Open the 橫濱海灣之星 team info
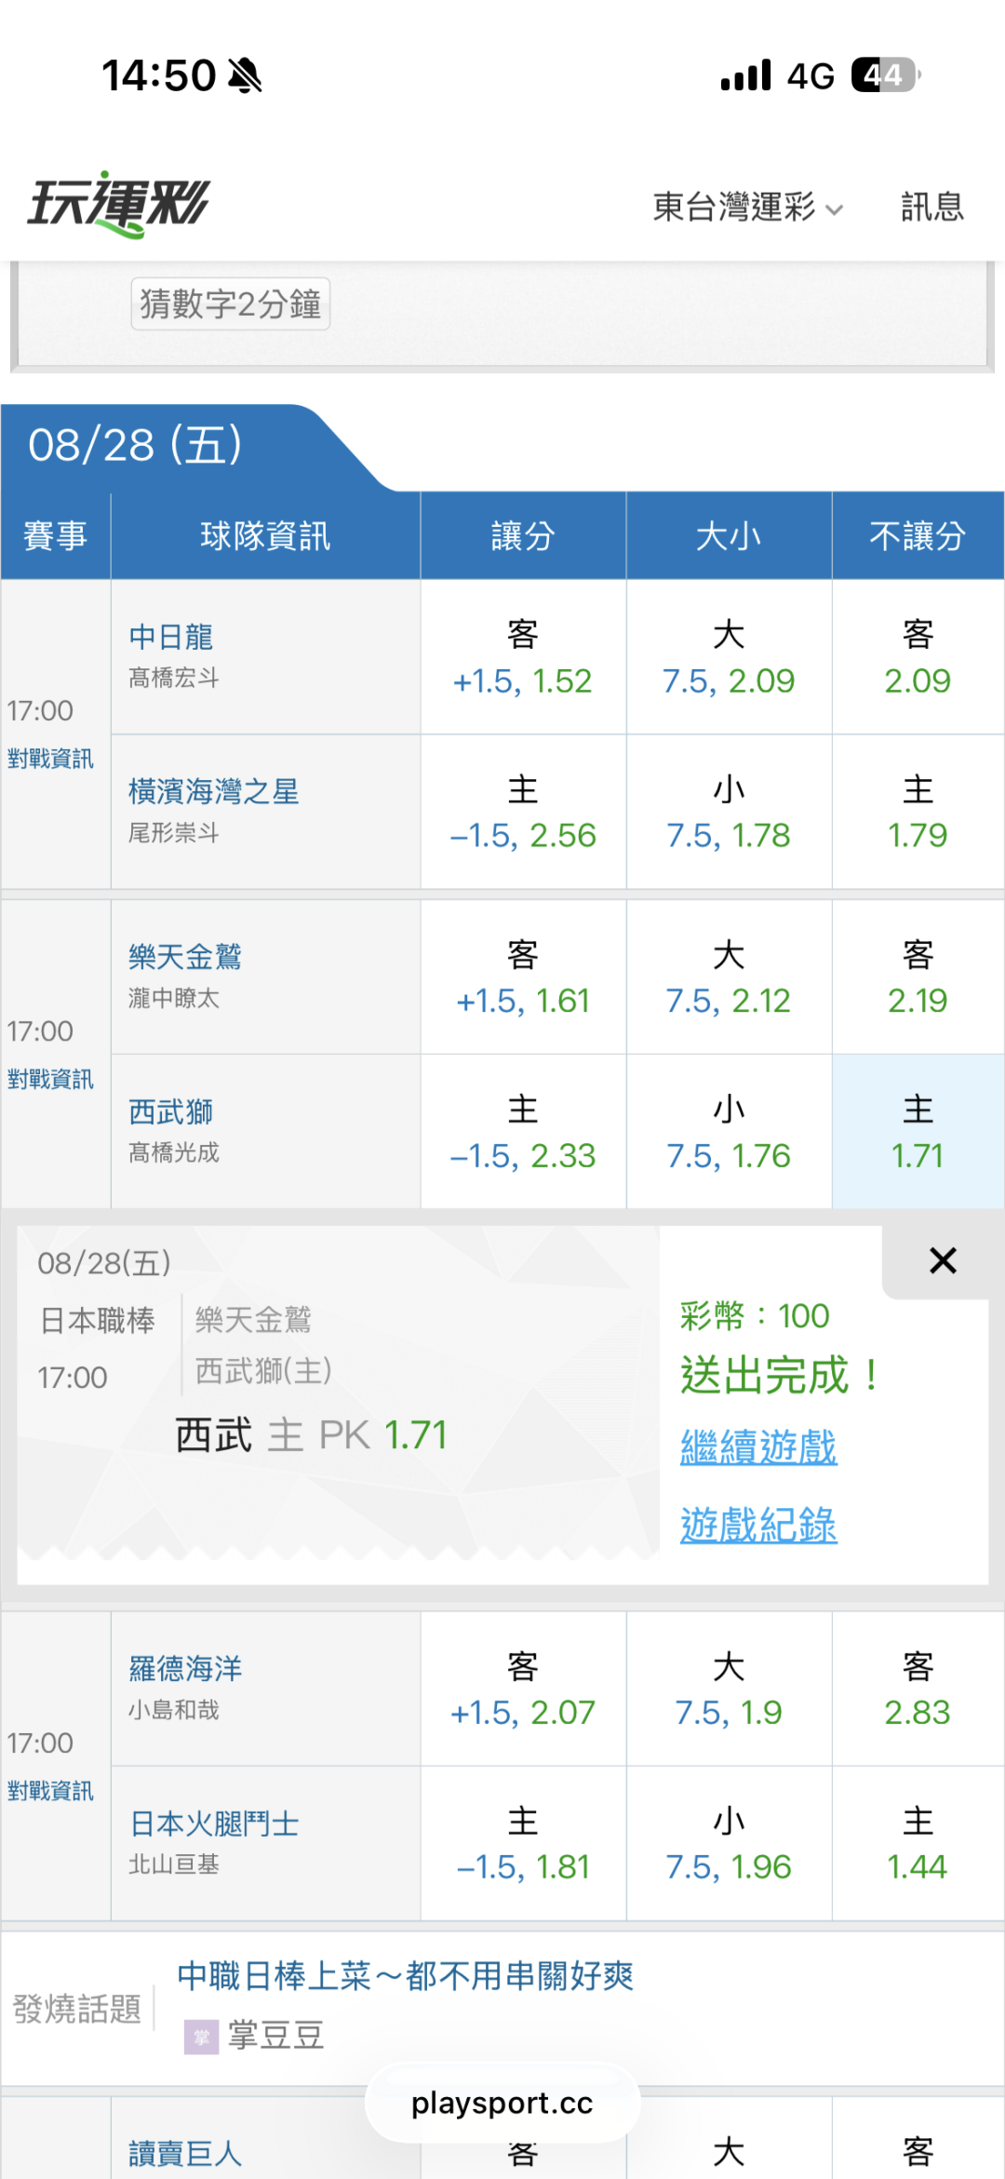This screenshot has height=2179, width=1005. coord(213,792)
